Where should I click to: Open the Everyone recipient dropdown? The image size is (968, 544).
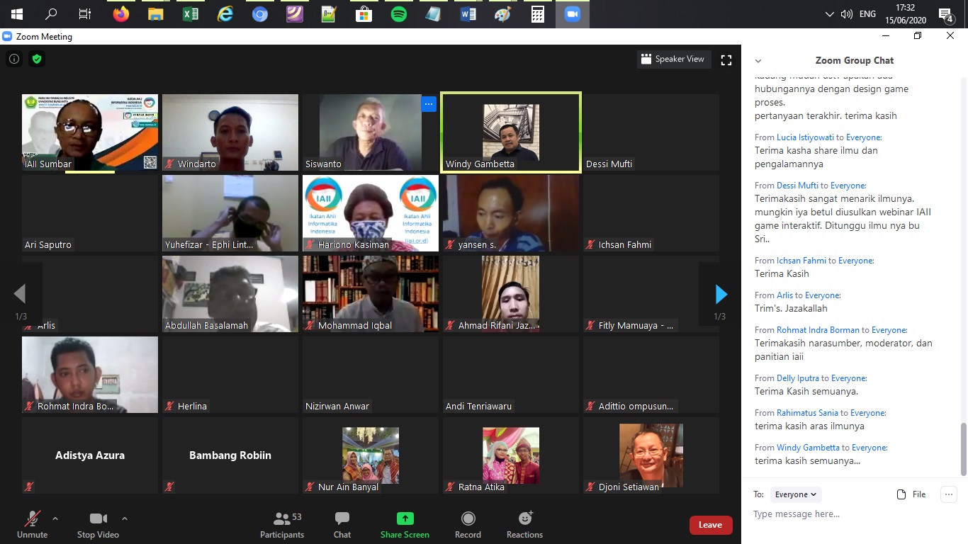[795, 494]
